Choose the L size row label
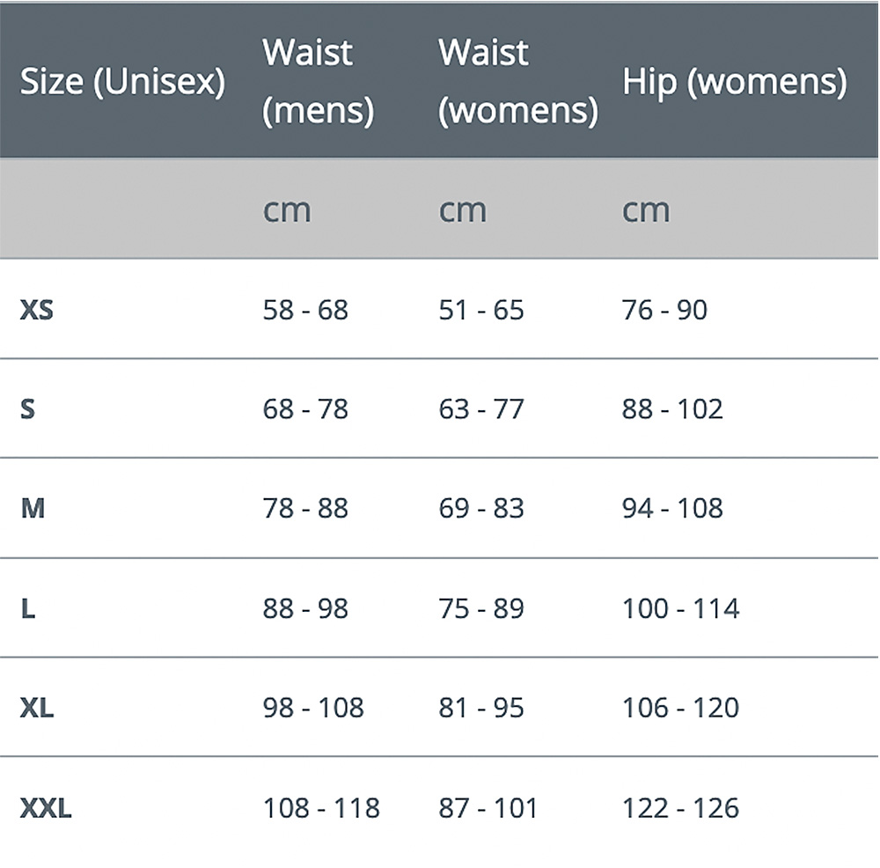The width and height of the screenshot is (880, 868). pos(28,608)
